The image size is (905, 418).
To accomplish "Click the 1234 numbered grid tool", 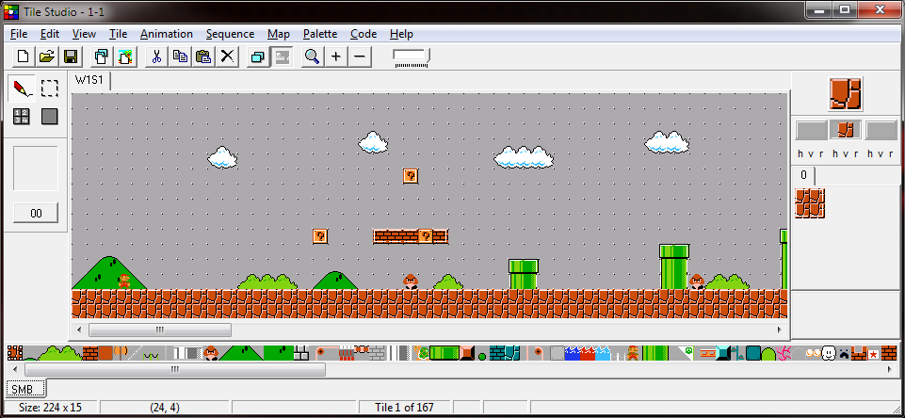I will tap(22, 116).
